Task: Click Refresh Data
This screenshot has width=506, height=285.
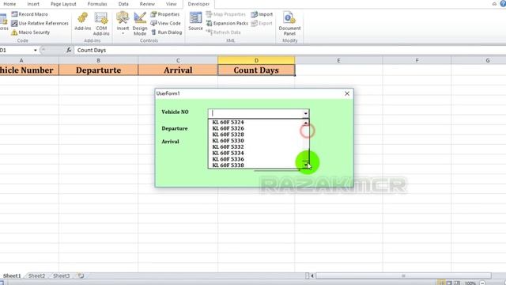Action: [x=223, y=32]
